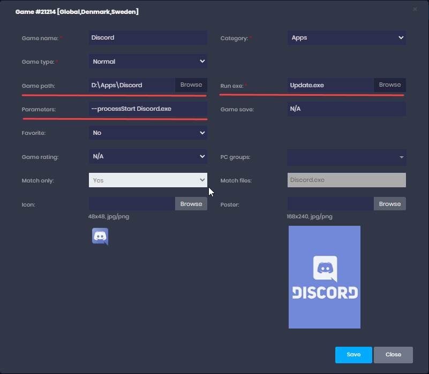429x374 pixels.
Task: Click the Match files field with Discord.exe
Action: [347, 180]
